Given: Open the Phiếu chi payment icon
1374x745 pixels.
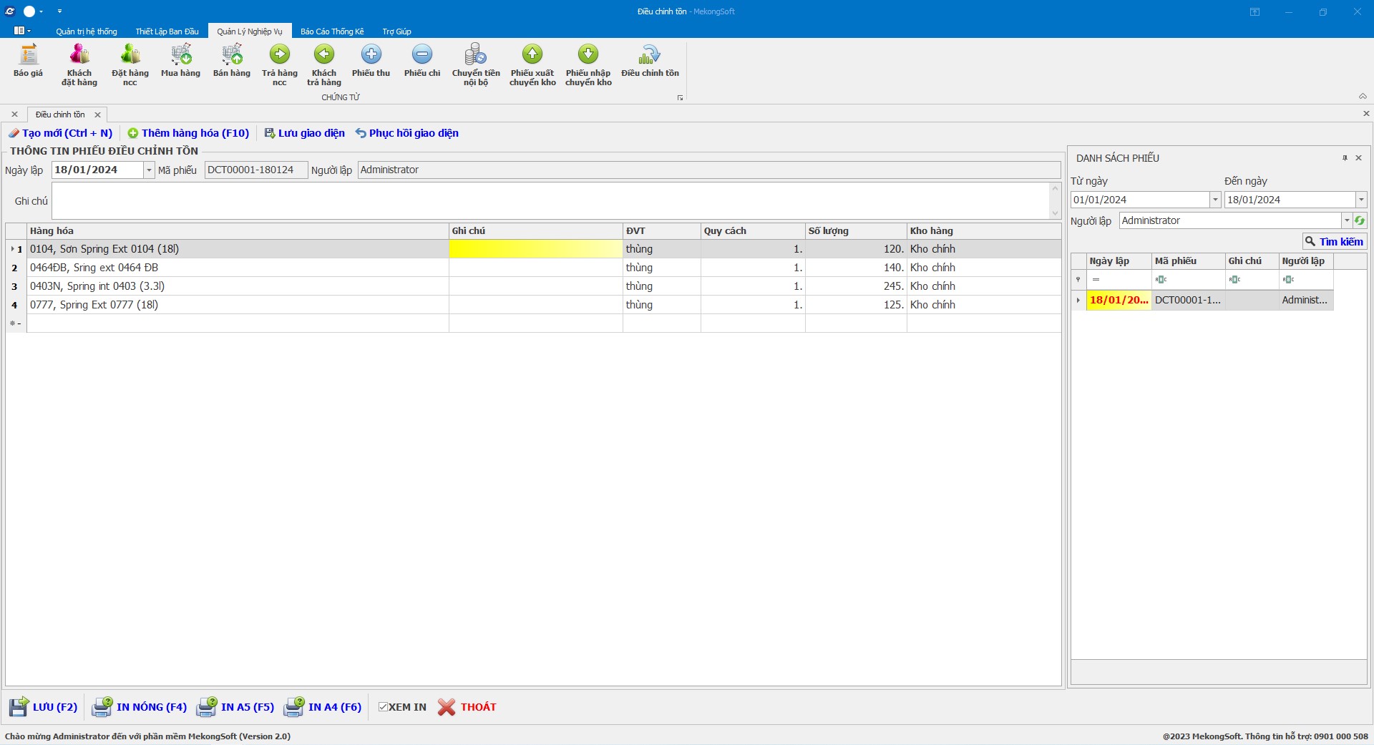Looking at the screenshot, I should (x=422, y=62).
